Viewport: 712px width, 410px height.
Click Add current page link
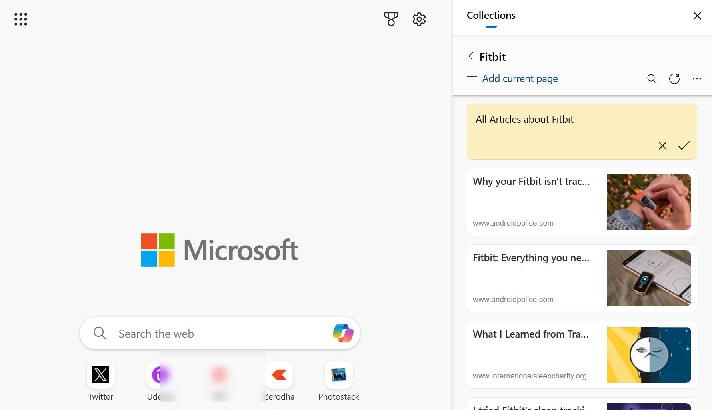click(x=520, y=78)
